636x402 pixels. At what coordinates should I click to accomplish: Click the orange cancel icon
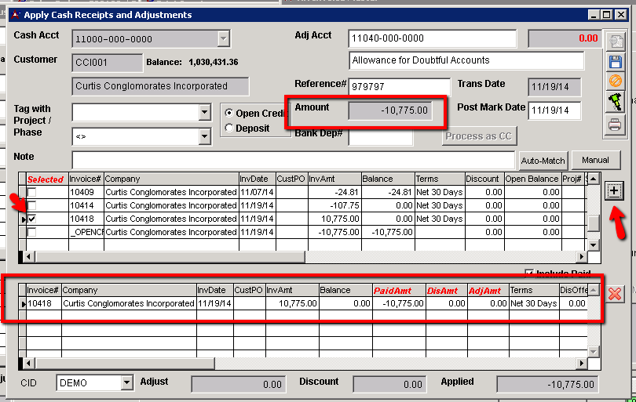point(615,81)
